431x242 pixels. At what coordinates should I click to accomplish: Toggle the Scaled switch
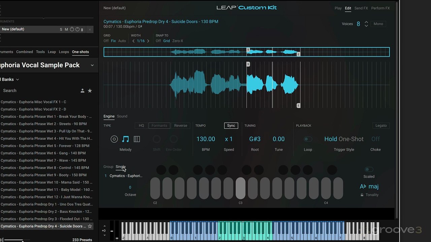pyautogui.click(x=369, y=169)
